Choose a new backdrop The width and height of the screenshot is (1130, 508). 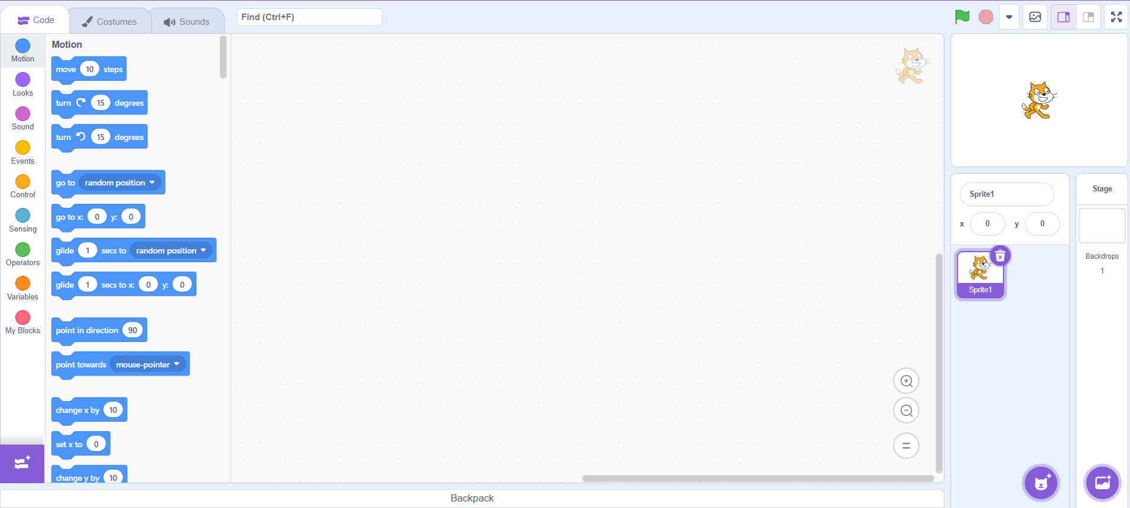[1103, 483]
